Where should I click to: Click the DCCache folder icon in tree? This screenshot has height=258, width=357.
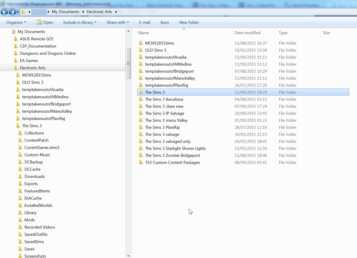point(20,169)
